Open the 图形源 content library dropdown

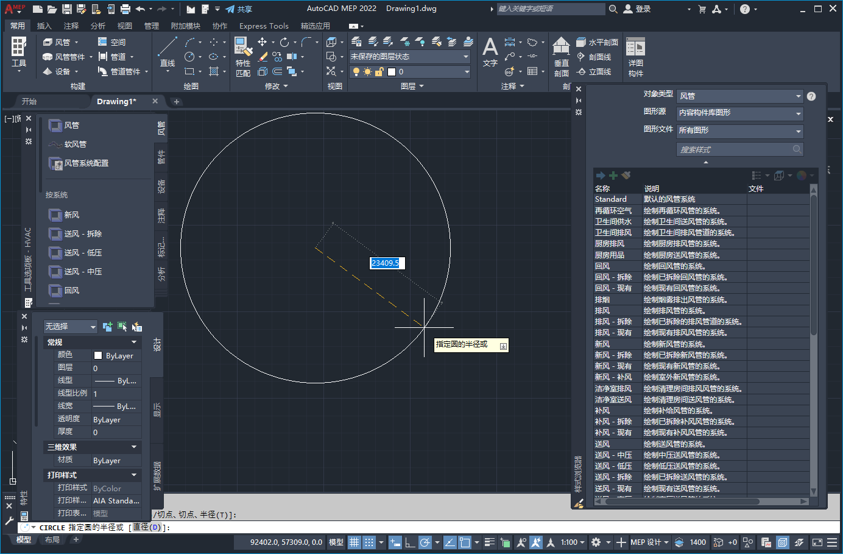[739, 113]
